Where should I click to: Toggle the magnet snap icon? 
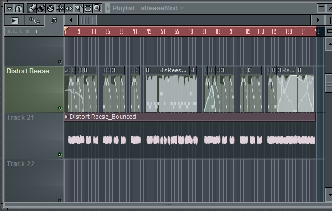tap(19, 8)
